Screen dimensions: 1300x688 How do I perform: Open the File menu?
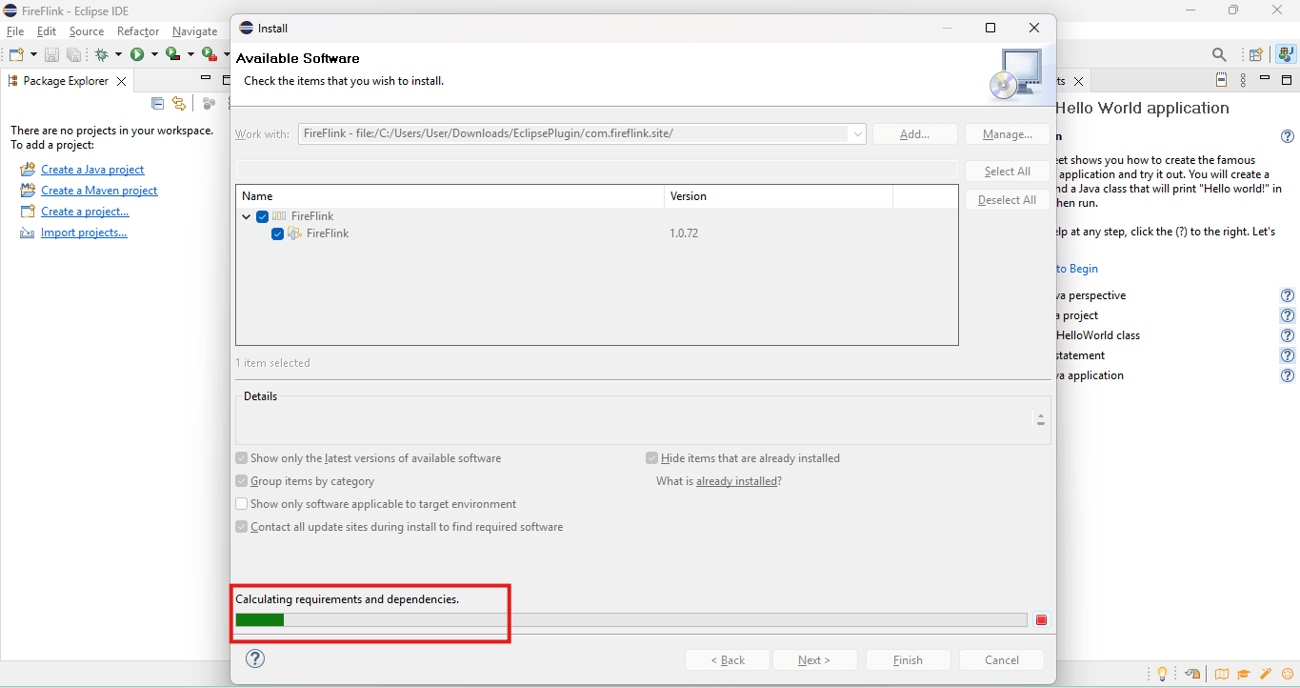click(15, 31)
